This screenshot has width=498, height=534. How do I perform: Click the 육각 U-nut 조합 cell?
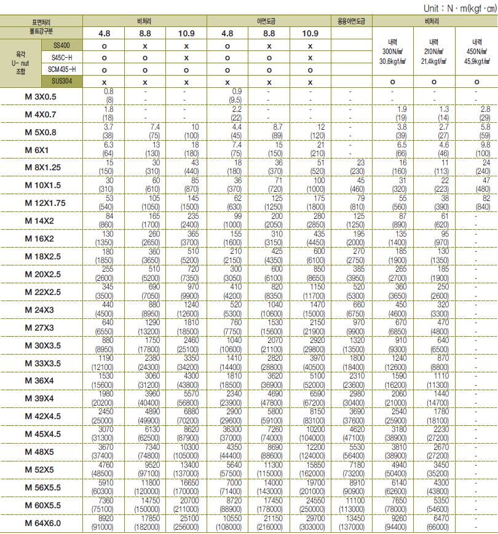tap(21, 63)
